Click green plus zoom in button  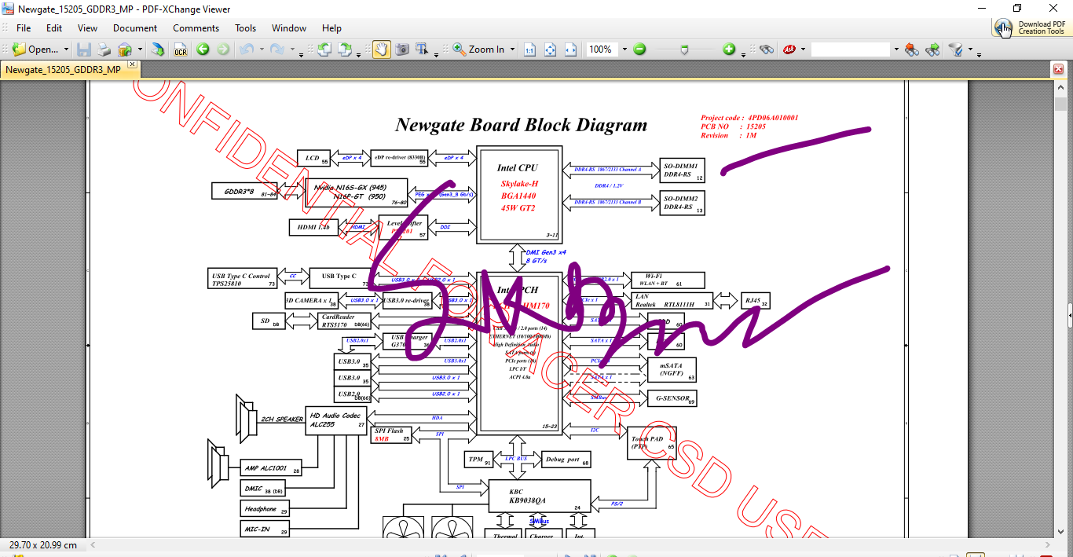coord(729,49)
